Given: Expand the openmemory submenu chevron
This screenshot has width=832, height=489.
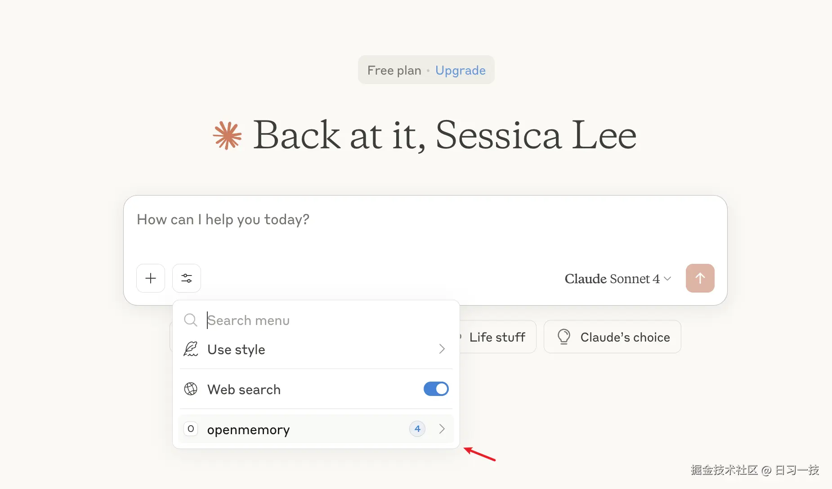Looking at the screenshot, I should pyautogui.click(x=442, y=429).
